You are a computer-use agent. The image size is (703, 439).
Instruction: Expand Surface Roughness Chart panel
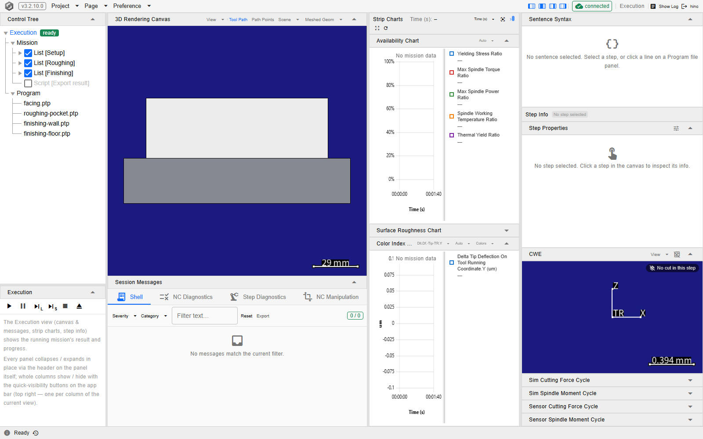click(507, 230)
